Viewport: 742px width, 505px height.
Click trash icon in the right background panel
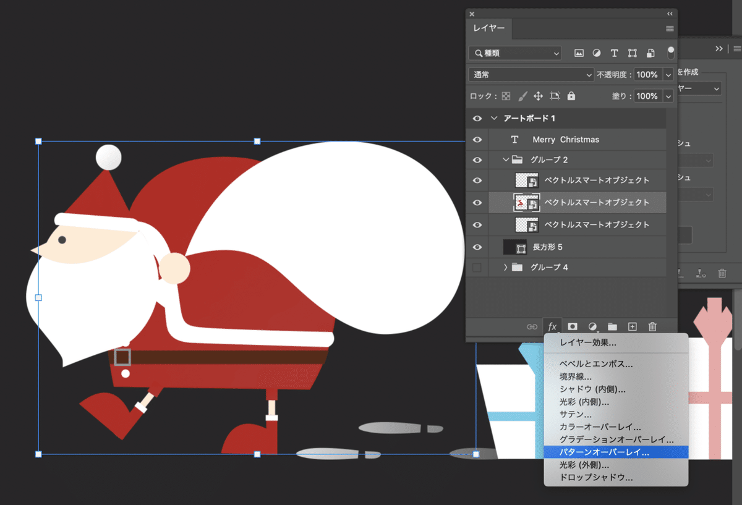pos(722,273)
